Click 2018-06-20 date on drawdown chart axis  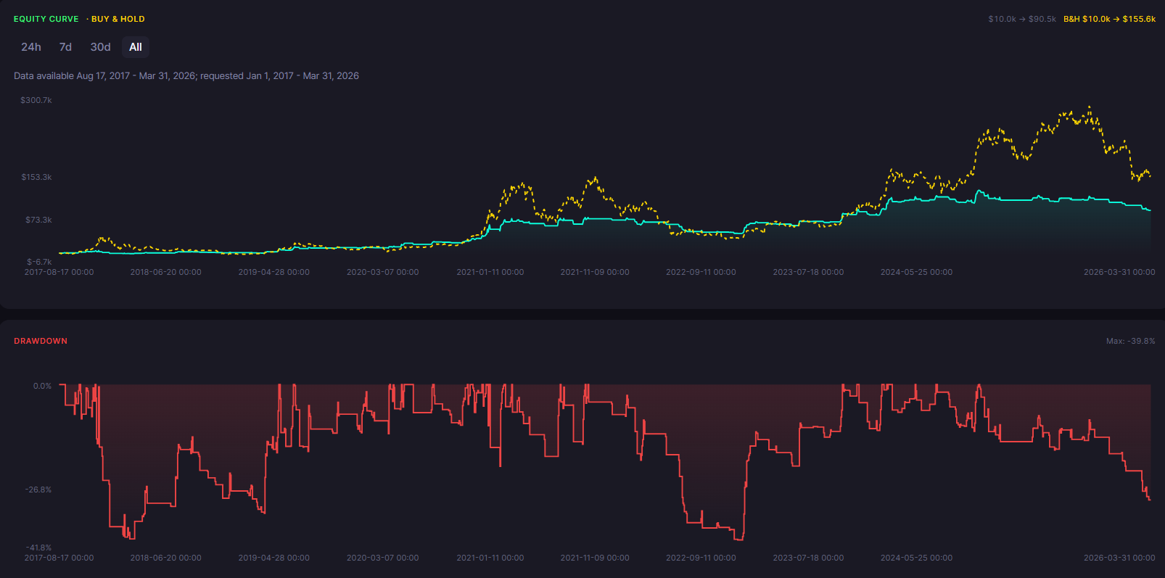[x=166, y=558]
